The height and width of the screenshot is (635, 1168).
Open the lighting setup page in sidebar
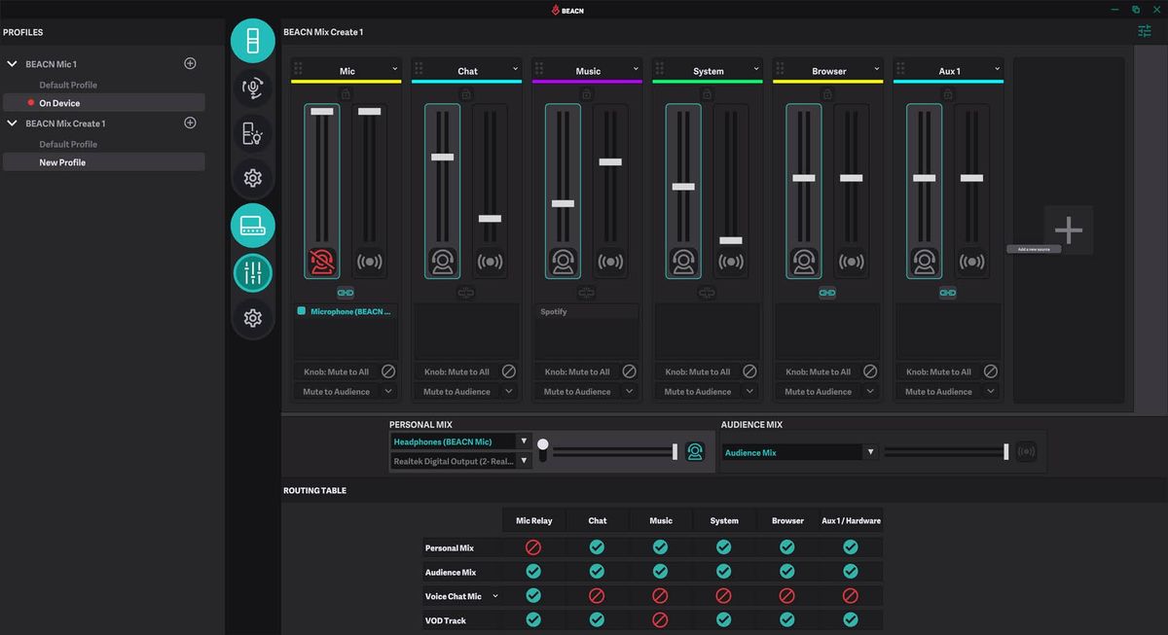click(252, 133)
